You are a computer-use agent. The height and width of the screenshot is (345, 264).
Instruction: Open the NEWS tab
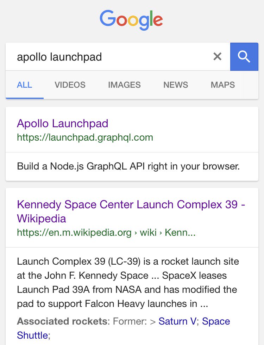pyautogui.click(x=176, y=85)
